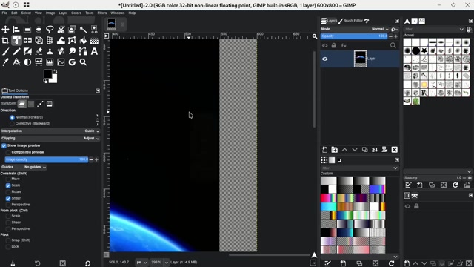Select the 3D Transform tool
The width and height of the screenshot is (474, 267).
pos(39,40)
